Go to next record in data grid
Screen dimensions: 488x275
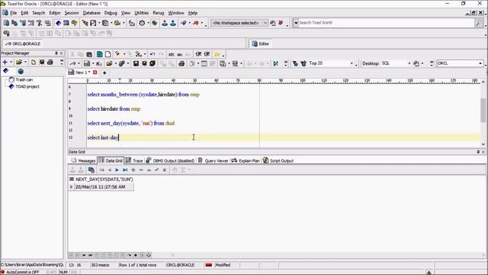[117, 170]
